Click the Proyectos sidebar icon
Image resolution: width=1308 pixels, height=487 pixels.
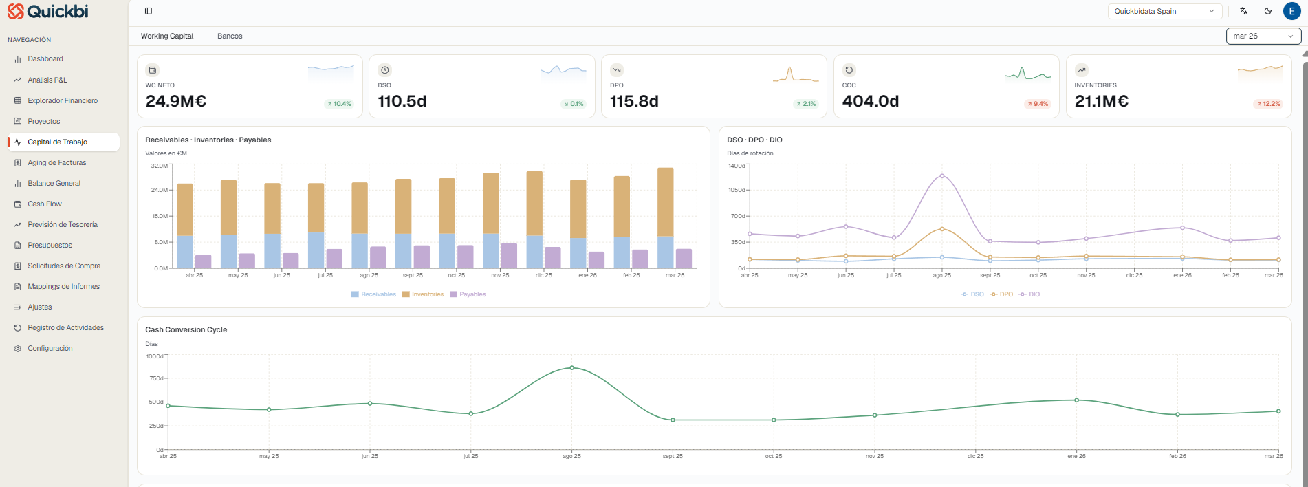point(18,121)
